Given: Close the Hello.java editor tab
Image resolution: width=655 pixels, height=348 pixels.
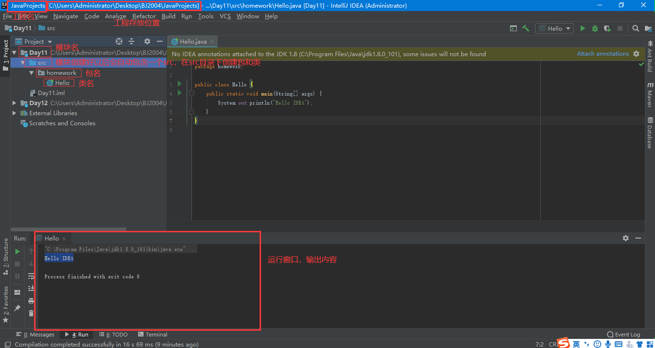Looking at the screenshot, I should [212, 42].
